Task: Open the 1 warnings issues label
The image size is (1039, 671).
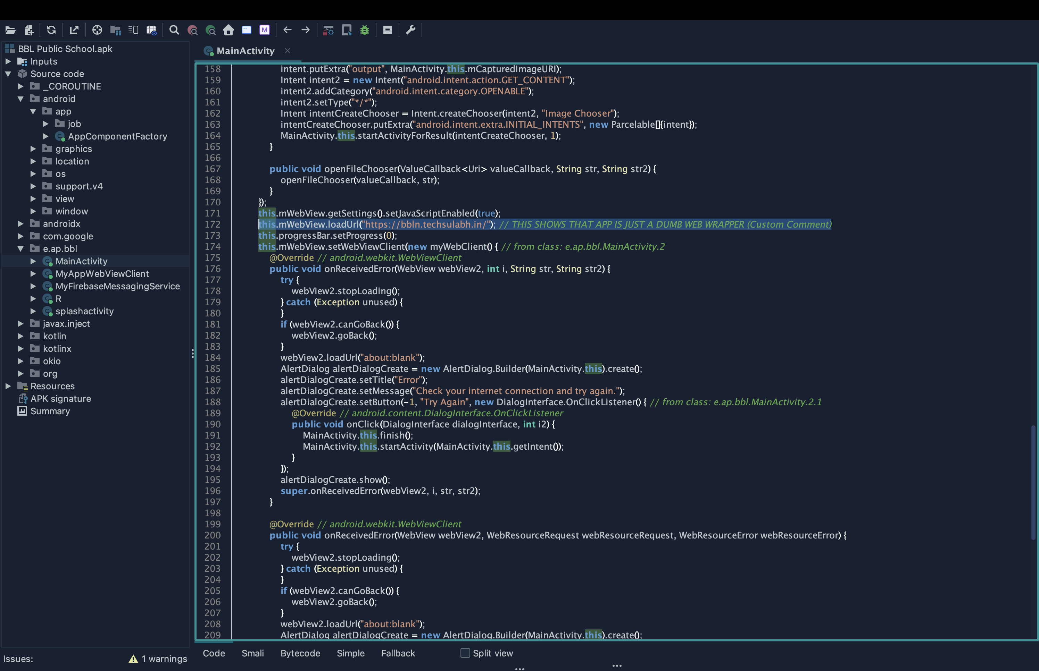Action: coord(164,659)
